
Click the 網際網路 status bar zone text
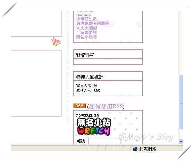(x=147, y=149)
